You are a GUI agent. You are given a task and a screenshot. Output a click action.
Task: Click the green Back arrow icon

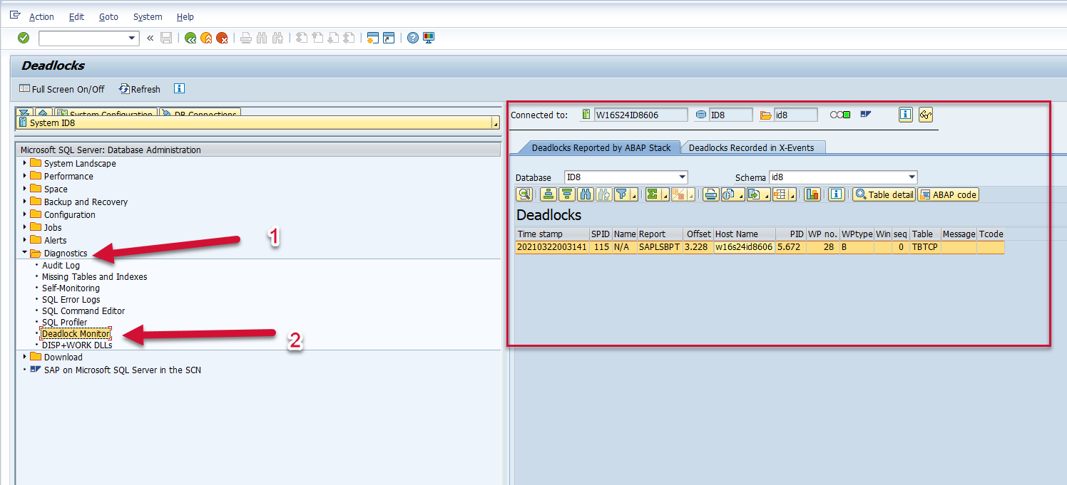click(x=190, y=38)
